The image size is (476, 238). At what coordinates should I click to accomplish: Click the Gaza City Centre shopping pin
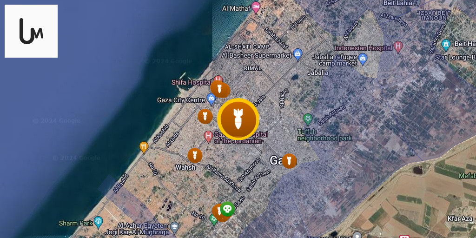(x=211, y=99)
